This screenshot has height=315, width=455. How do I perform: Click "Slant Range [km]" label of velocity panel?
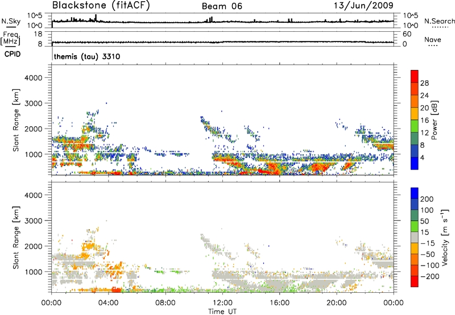point(16,238)
